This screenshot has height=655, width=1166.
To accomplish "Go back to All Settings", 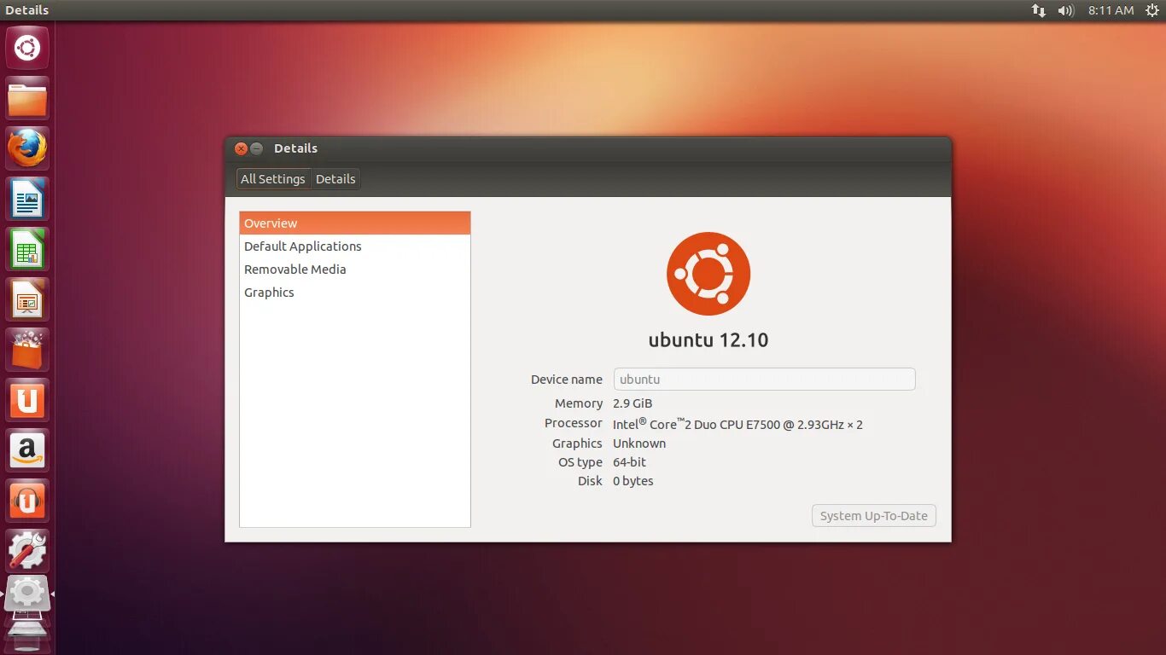I will [273, 179].
